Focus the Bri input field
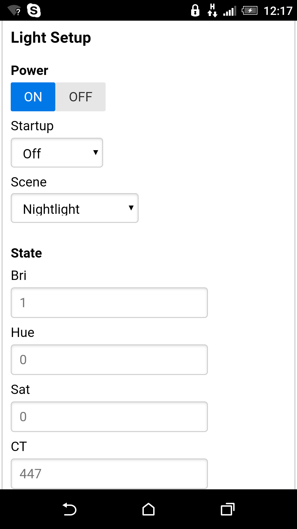This screenshot has width=297, height=529. tap(109, 303)
